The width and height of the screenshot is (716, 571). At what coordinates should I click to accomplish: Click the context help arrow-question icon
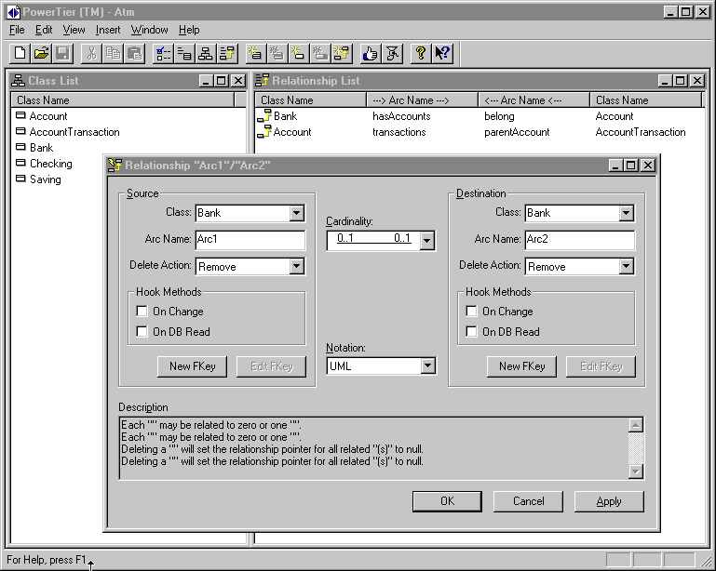click(x=441, y=53)
